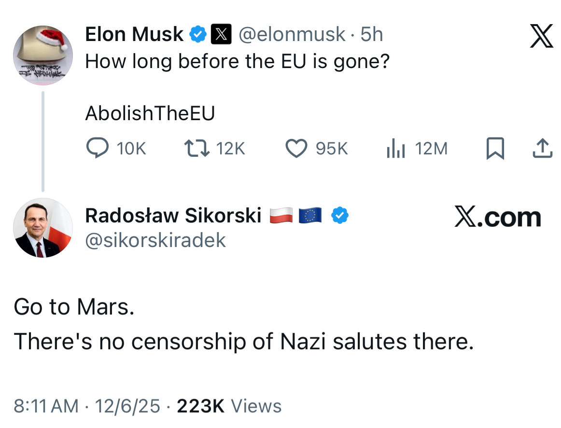Screen dimensions: 561x428
Task: Click the X.com watermark text
Action: tap(498, 218)
